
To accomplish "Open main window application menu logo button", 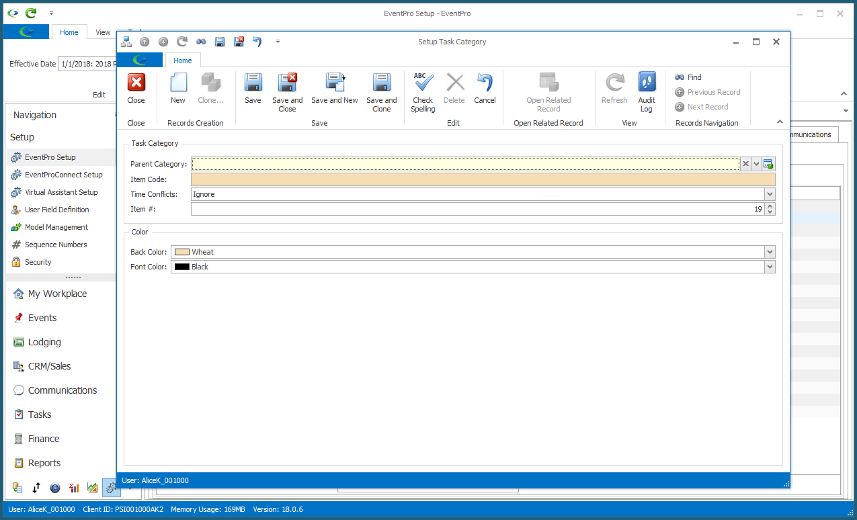I will coord(27,32).
